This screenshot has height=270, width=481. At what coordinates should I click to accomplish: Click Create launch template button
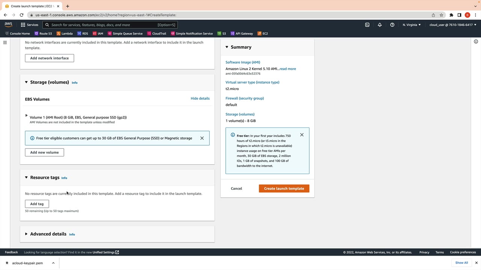pyautogui.click(x=284, y=189)
